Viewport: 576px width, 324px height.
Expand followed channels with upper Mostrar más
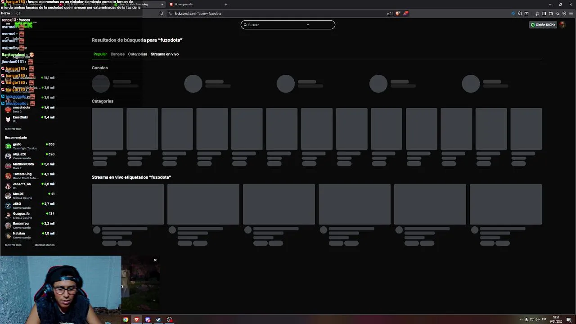(13, 129)
